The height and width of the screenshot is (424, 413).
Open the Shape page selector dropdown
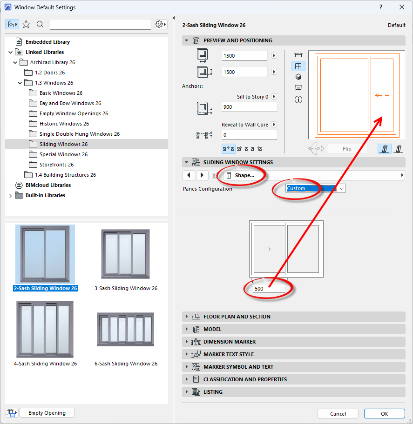coord(314,175)
